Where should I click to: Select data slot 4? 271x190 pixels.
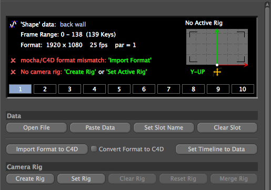click(x=94, y=89)
